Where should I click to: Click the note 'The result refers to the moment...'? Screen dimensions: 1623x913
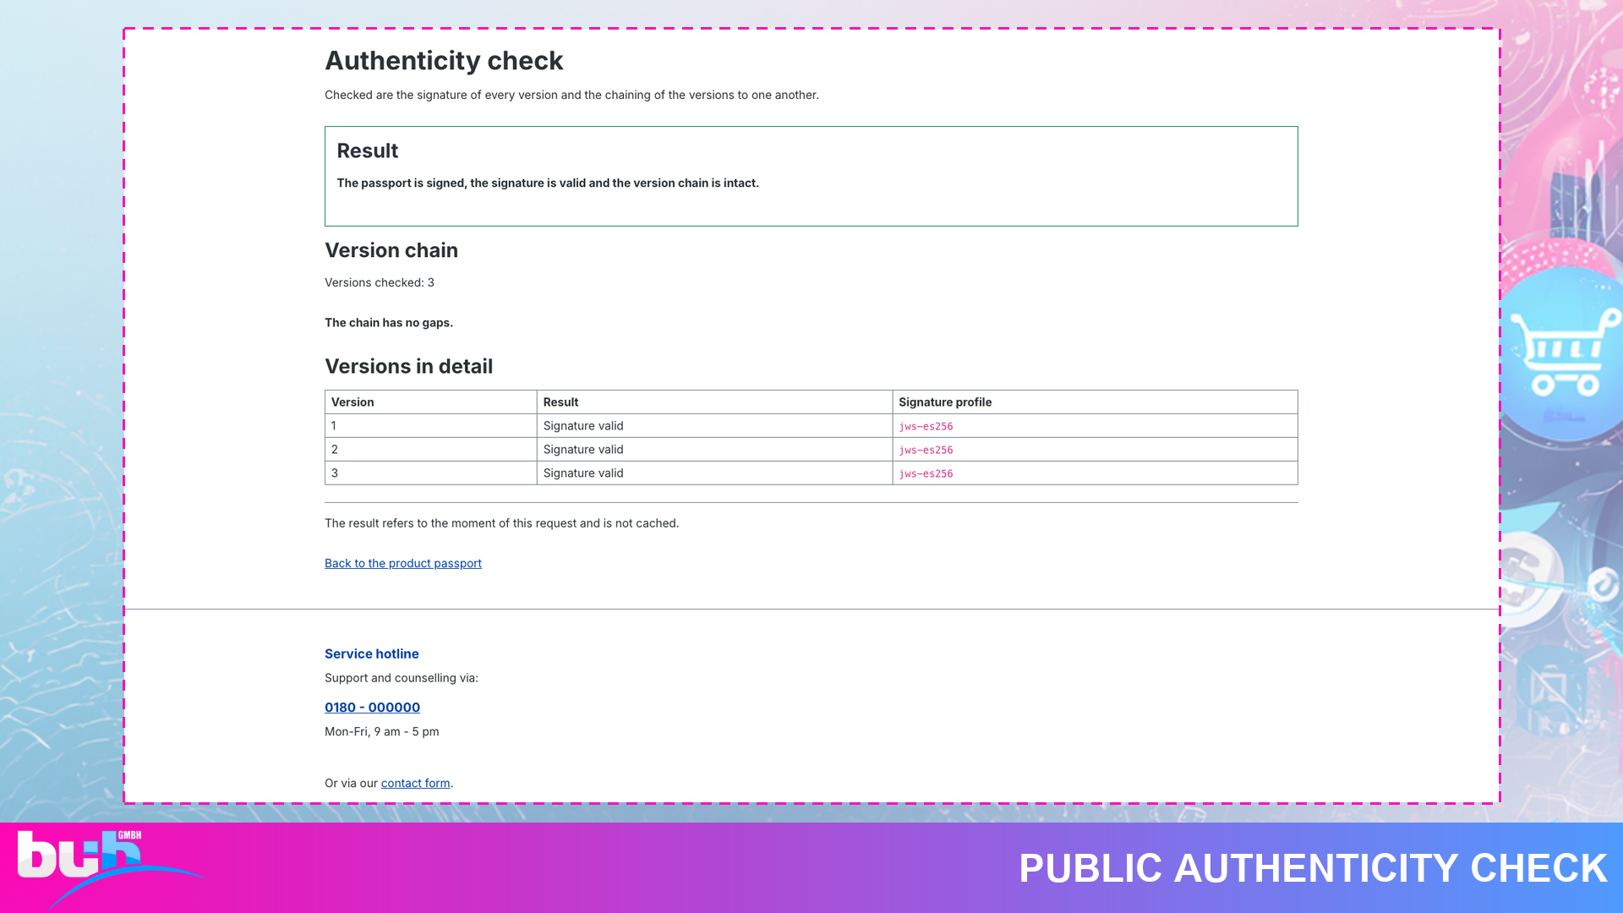click(x=501, y=523)
